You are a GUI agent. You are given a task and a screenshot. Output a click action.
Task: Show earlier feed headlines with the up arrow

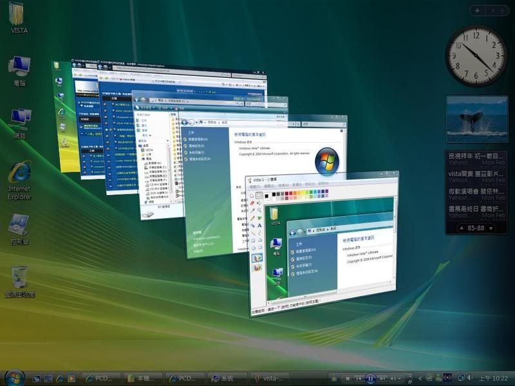tap(462, 228)
